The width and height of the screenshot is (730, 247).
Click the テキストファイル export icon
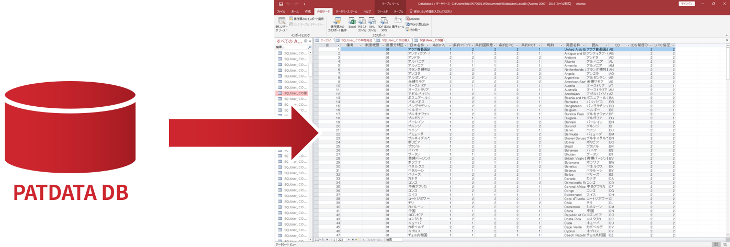(362, 24)
